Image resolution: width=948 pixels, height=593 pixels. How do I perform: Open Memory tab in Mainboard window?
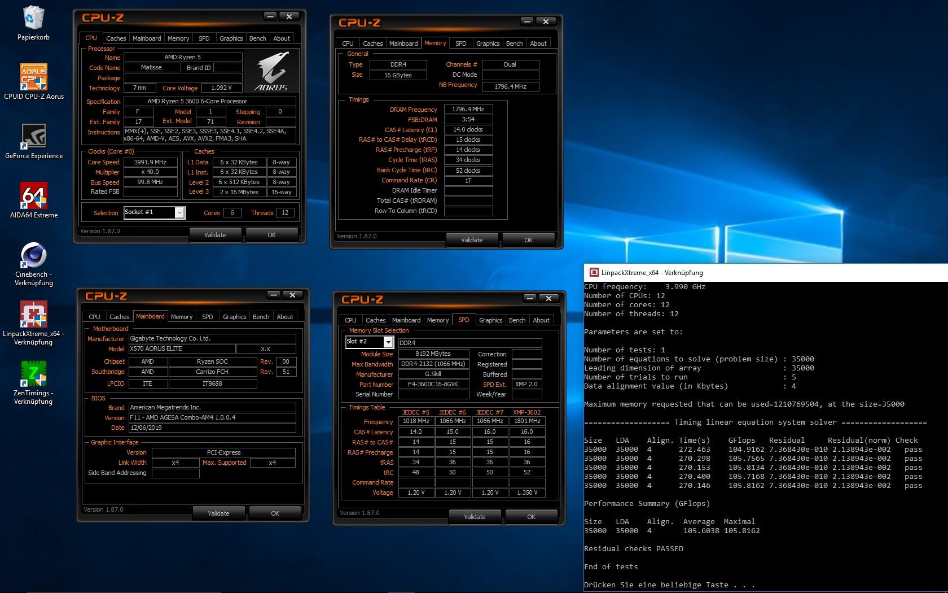click(x=182, y=317)
